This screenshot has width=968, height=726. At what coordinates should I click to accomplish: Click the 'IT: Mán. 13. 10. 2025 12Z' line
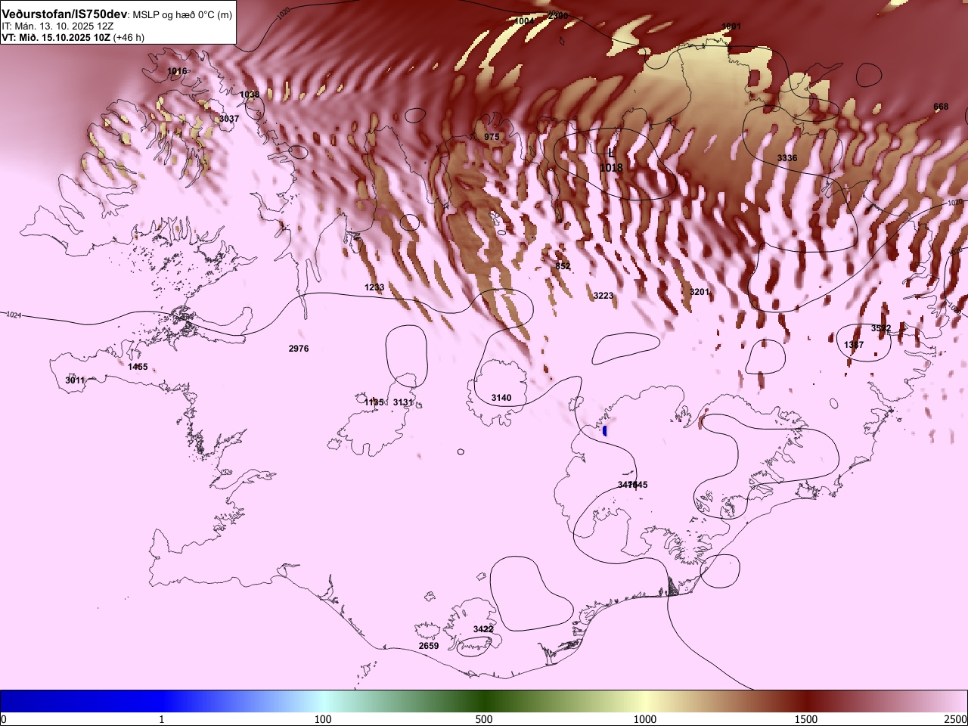57,26
